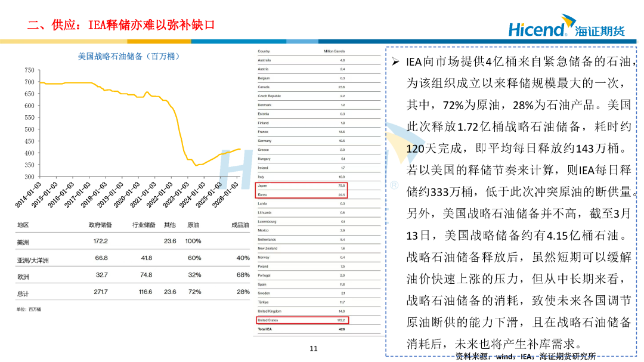Click the 'Country' header in the IEA table
This screenshot has width=644, height=362.
(264, 51)
